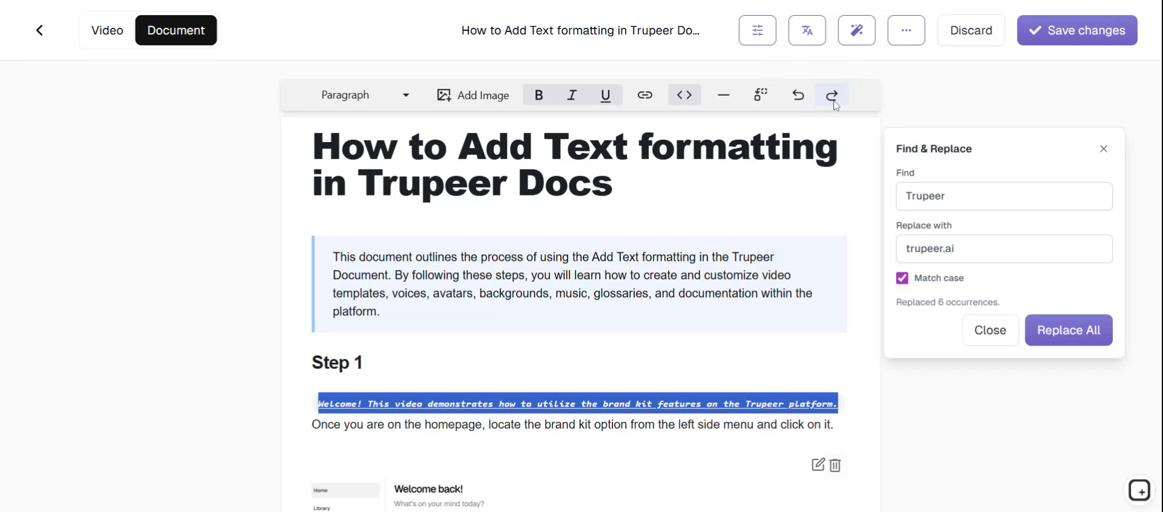This screenshot has height=512, width=1163.
Task: Uncheck the Match case checkbox
Action: [x=902, y=278]
